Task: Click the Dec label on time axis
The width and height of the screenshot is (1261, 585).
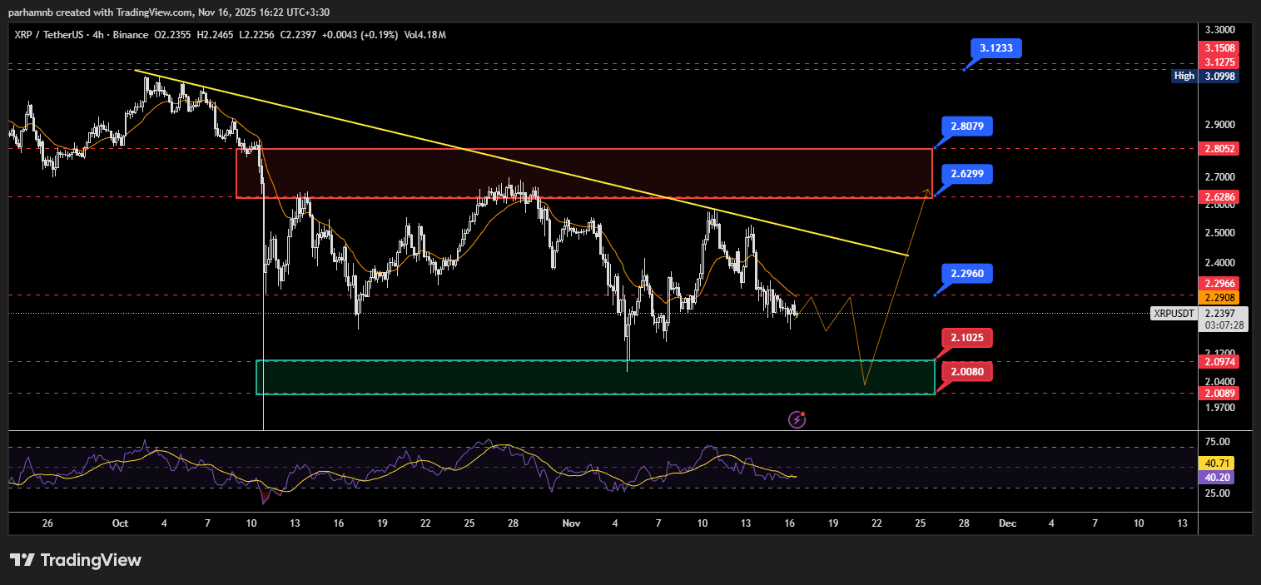Action: (x=1007, y=523)
